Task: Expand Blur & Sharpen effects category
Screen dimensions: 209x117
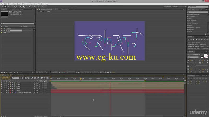Action: (x=188, y=20)
